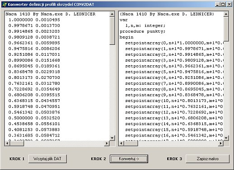Click the row '0.7228692 0.0354649'

(x=34, y=89)
